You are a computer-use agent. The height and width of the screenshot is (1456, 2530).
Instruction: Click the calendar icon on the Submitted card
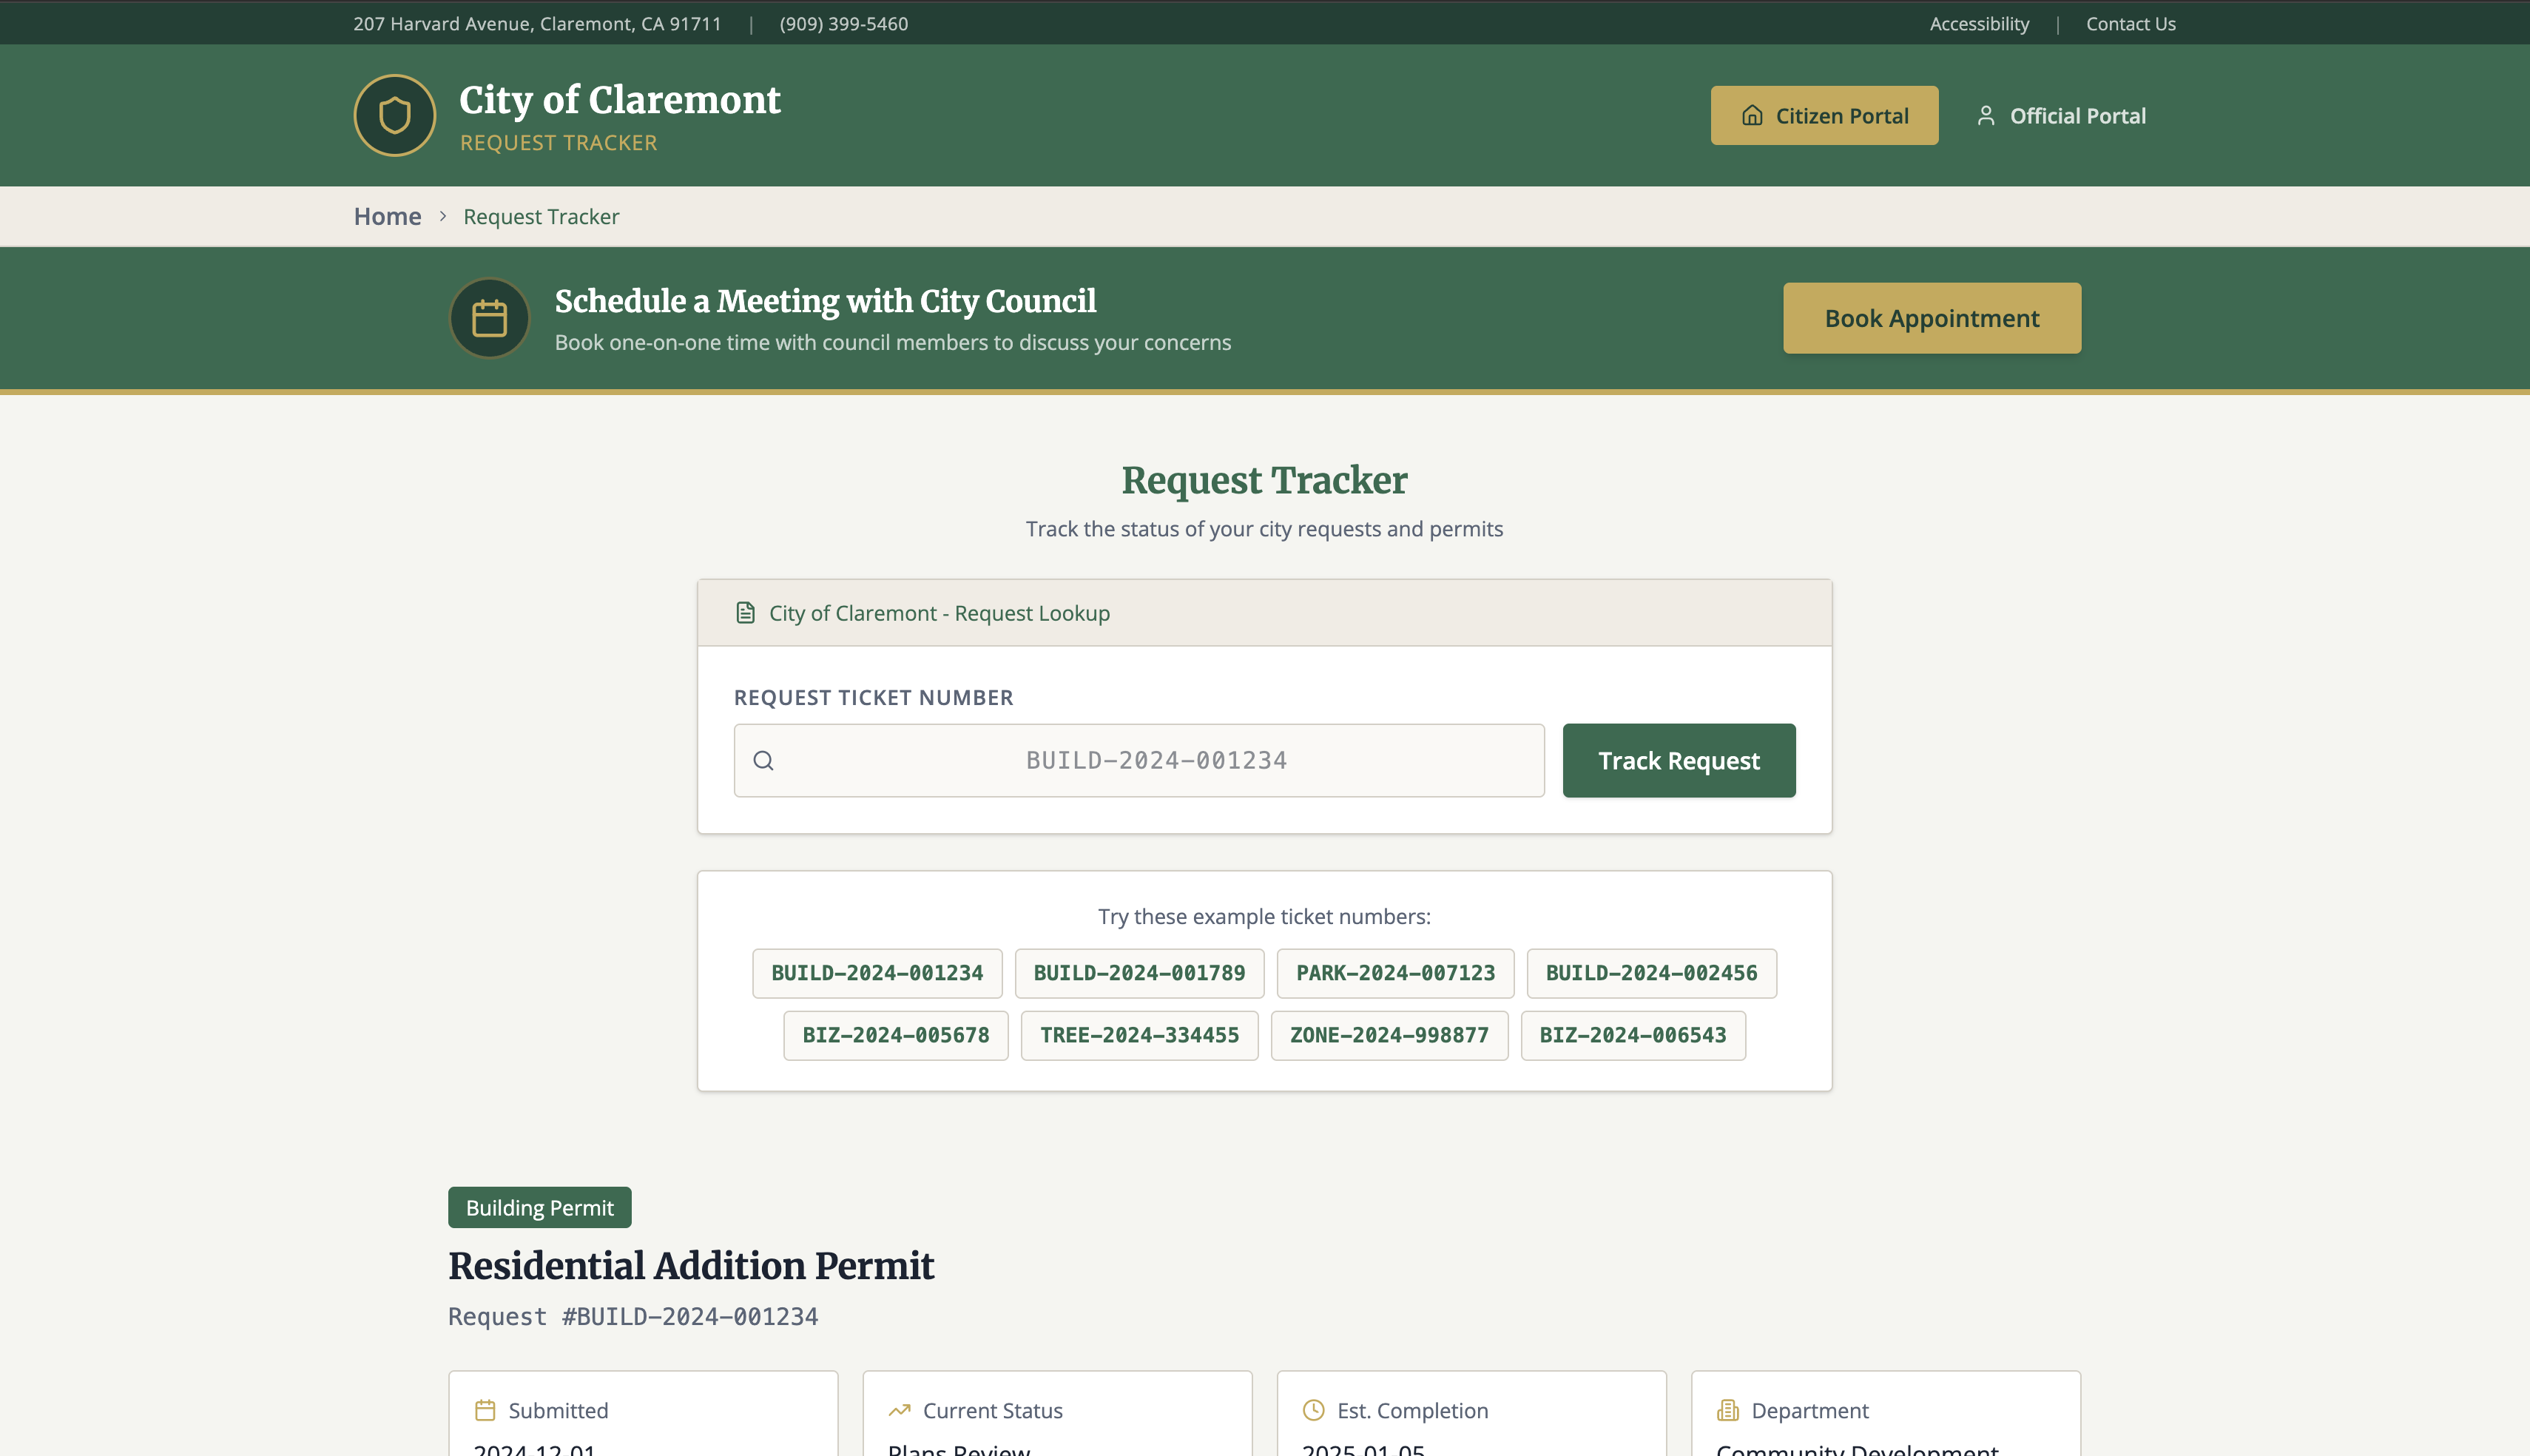pos(487,1410)
